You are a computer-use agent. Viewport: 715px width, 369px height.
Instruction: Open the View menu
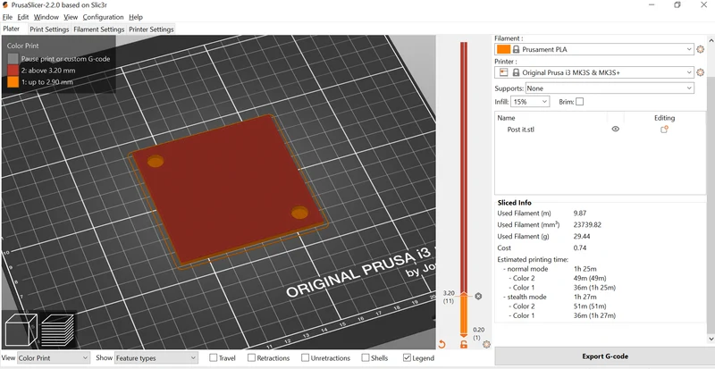(x=71, y=17)
